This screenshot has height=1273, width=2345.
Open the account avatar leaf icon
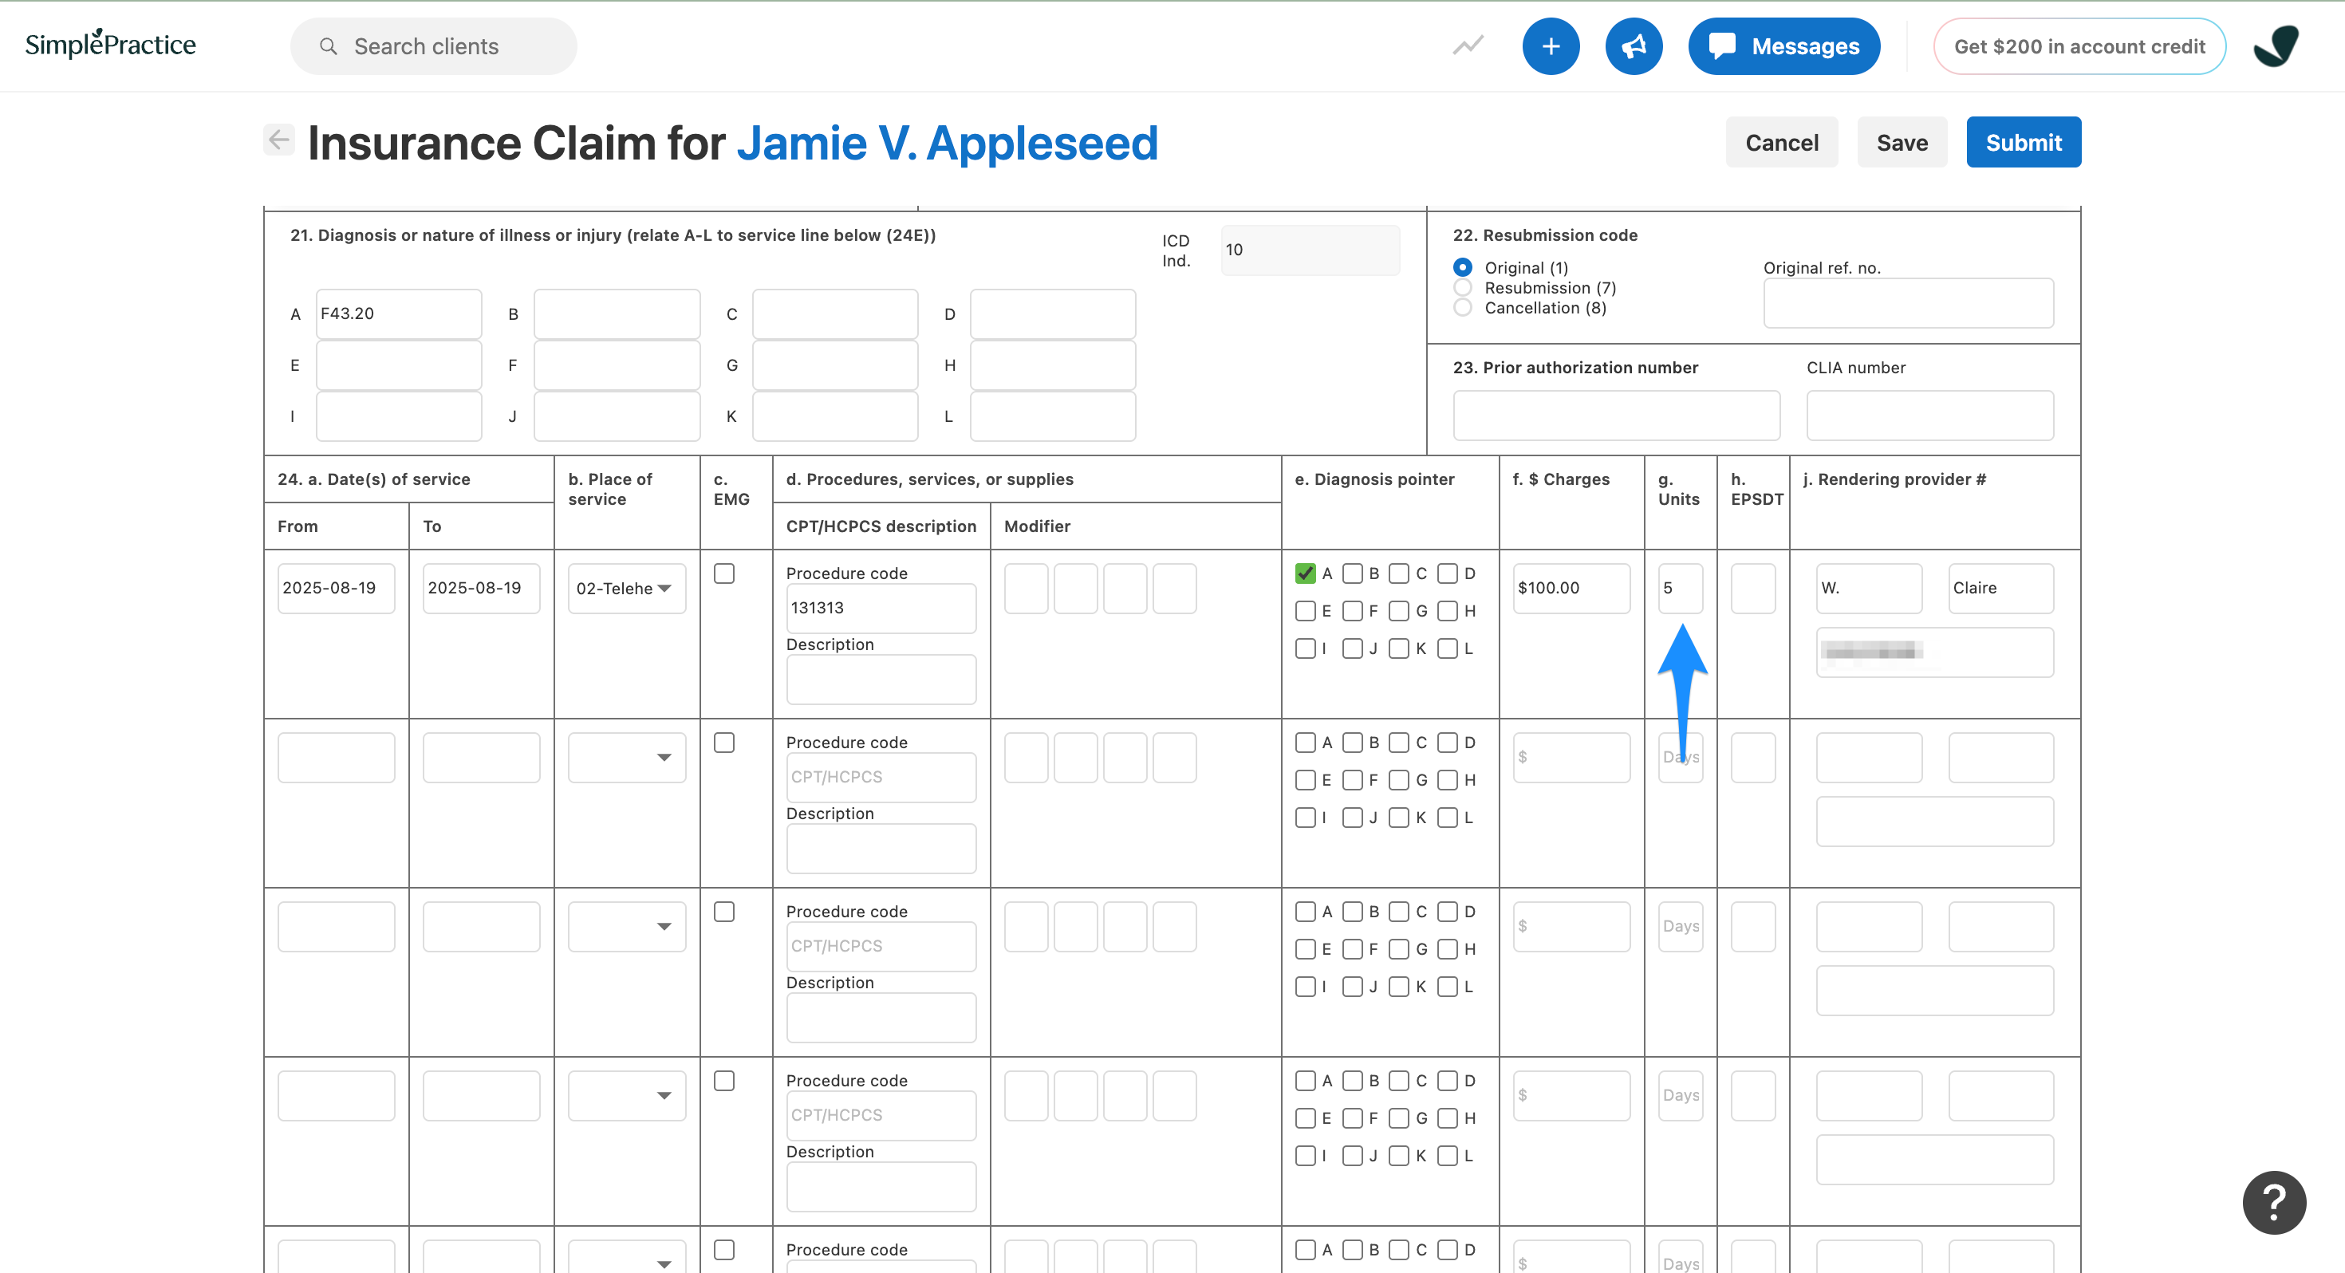(2275, 46)
